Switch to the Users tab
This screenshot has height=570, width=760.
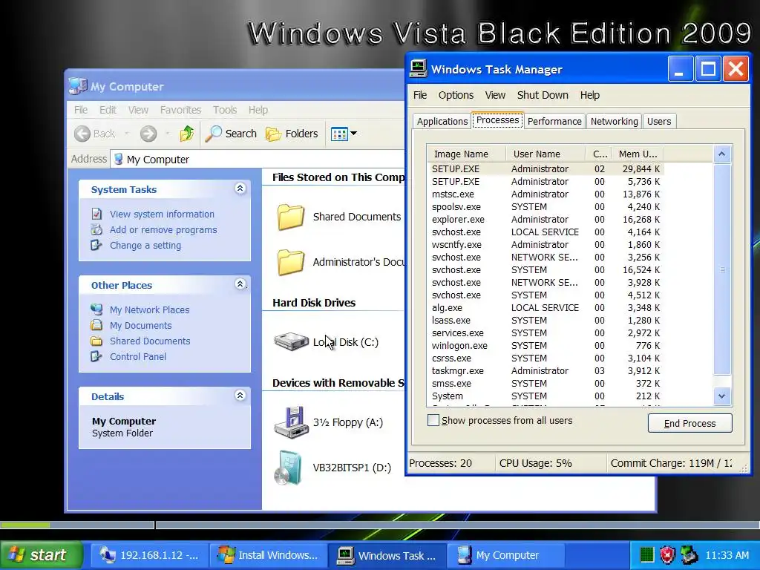pos(659,121)
